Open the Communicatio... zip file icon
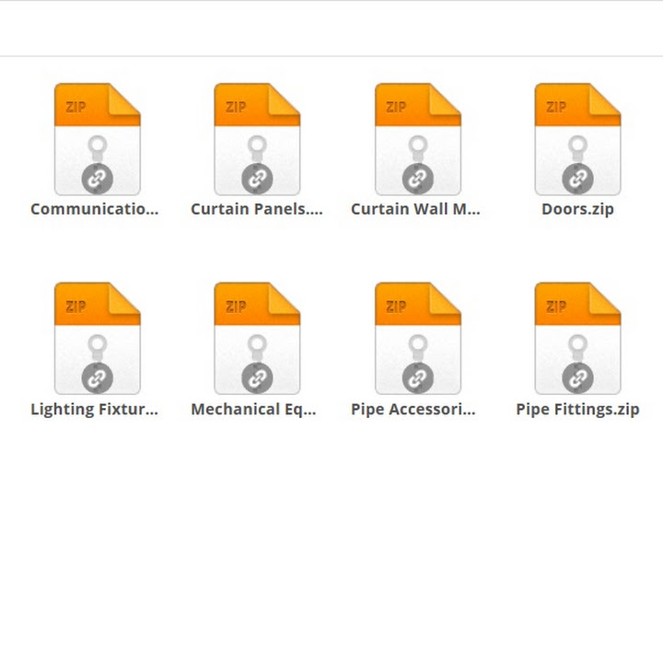Screen dimensions: 663x663 (98, 139)
